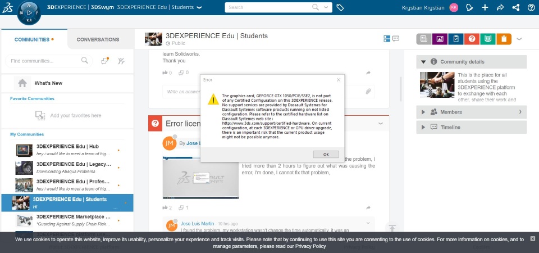Image resolution: width=539 pixels, height=253 pixels.
Task: Click the JM avatar on Error license post
Action: click(169, 143)
